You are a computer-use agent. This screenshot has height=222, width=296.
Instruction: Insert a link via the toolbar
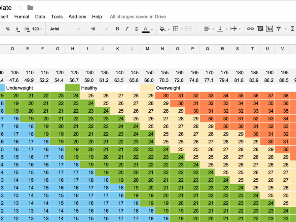pos(251,29)
